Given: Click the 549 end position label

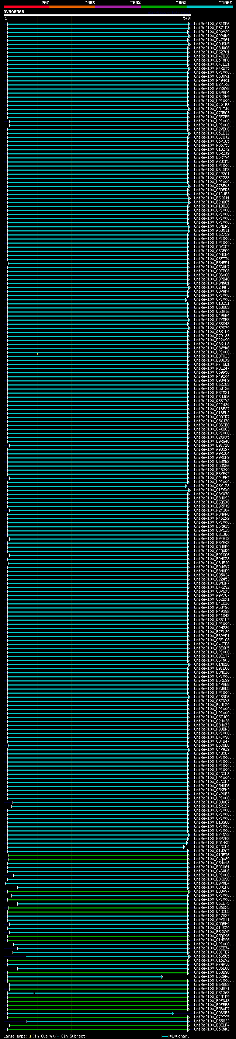Looking at the screenshot, I should (186, 18).
